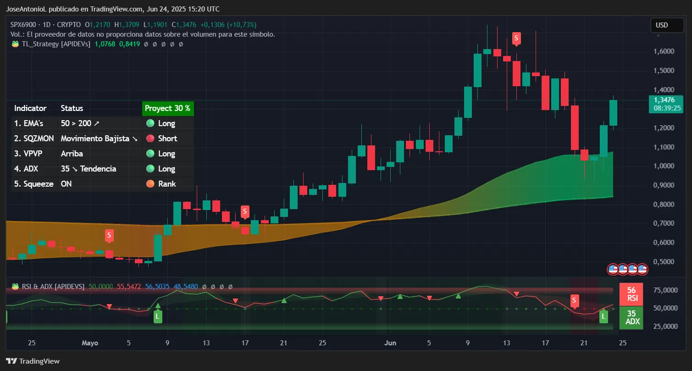This screenshot has width=692, height=371.
Task: Click the green status dot in the VPVP row
Action: (150, 154)
